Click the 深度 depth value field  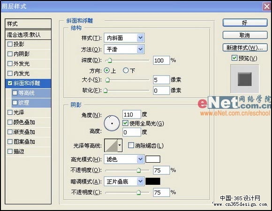coord(161,60)
